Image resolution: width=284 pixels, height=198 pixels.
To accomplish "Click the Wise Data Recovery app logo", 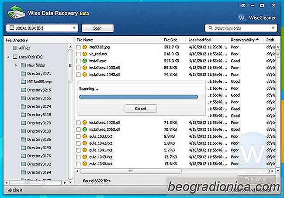I will [x=16, y=12].
